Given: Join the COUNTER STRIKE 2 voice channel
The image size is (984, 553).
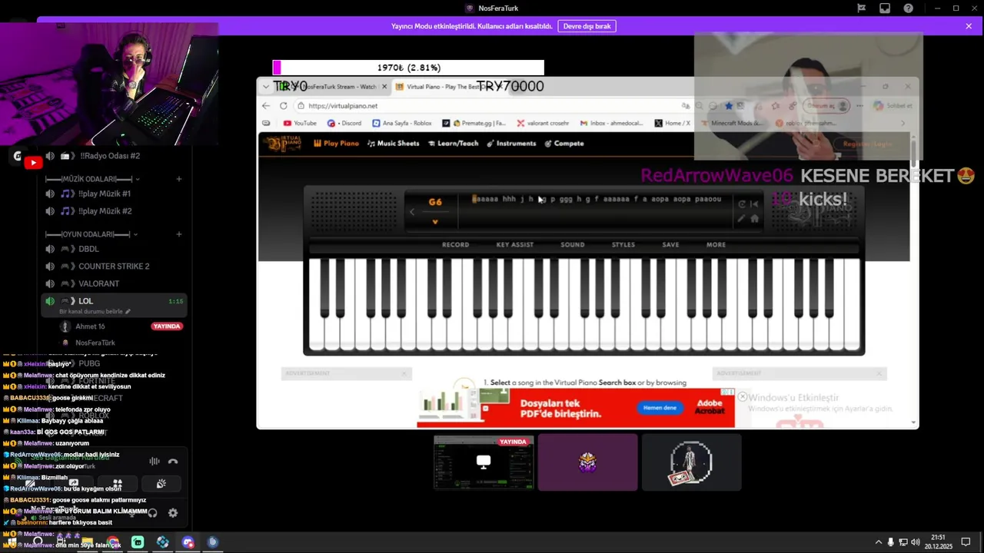Looking at the screenshot, I should click(x=114, y=267).
